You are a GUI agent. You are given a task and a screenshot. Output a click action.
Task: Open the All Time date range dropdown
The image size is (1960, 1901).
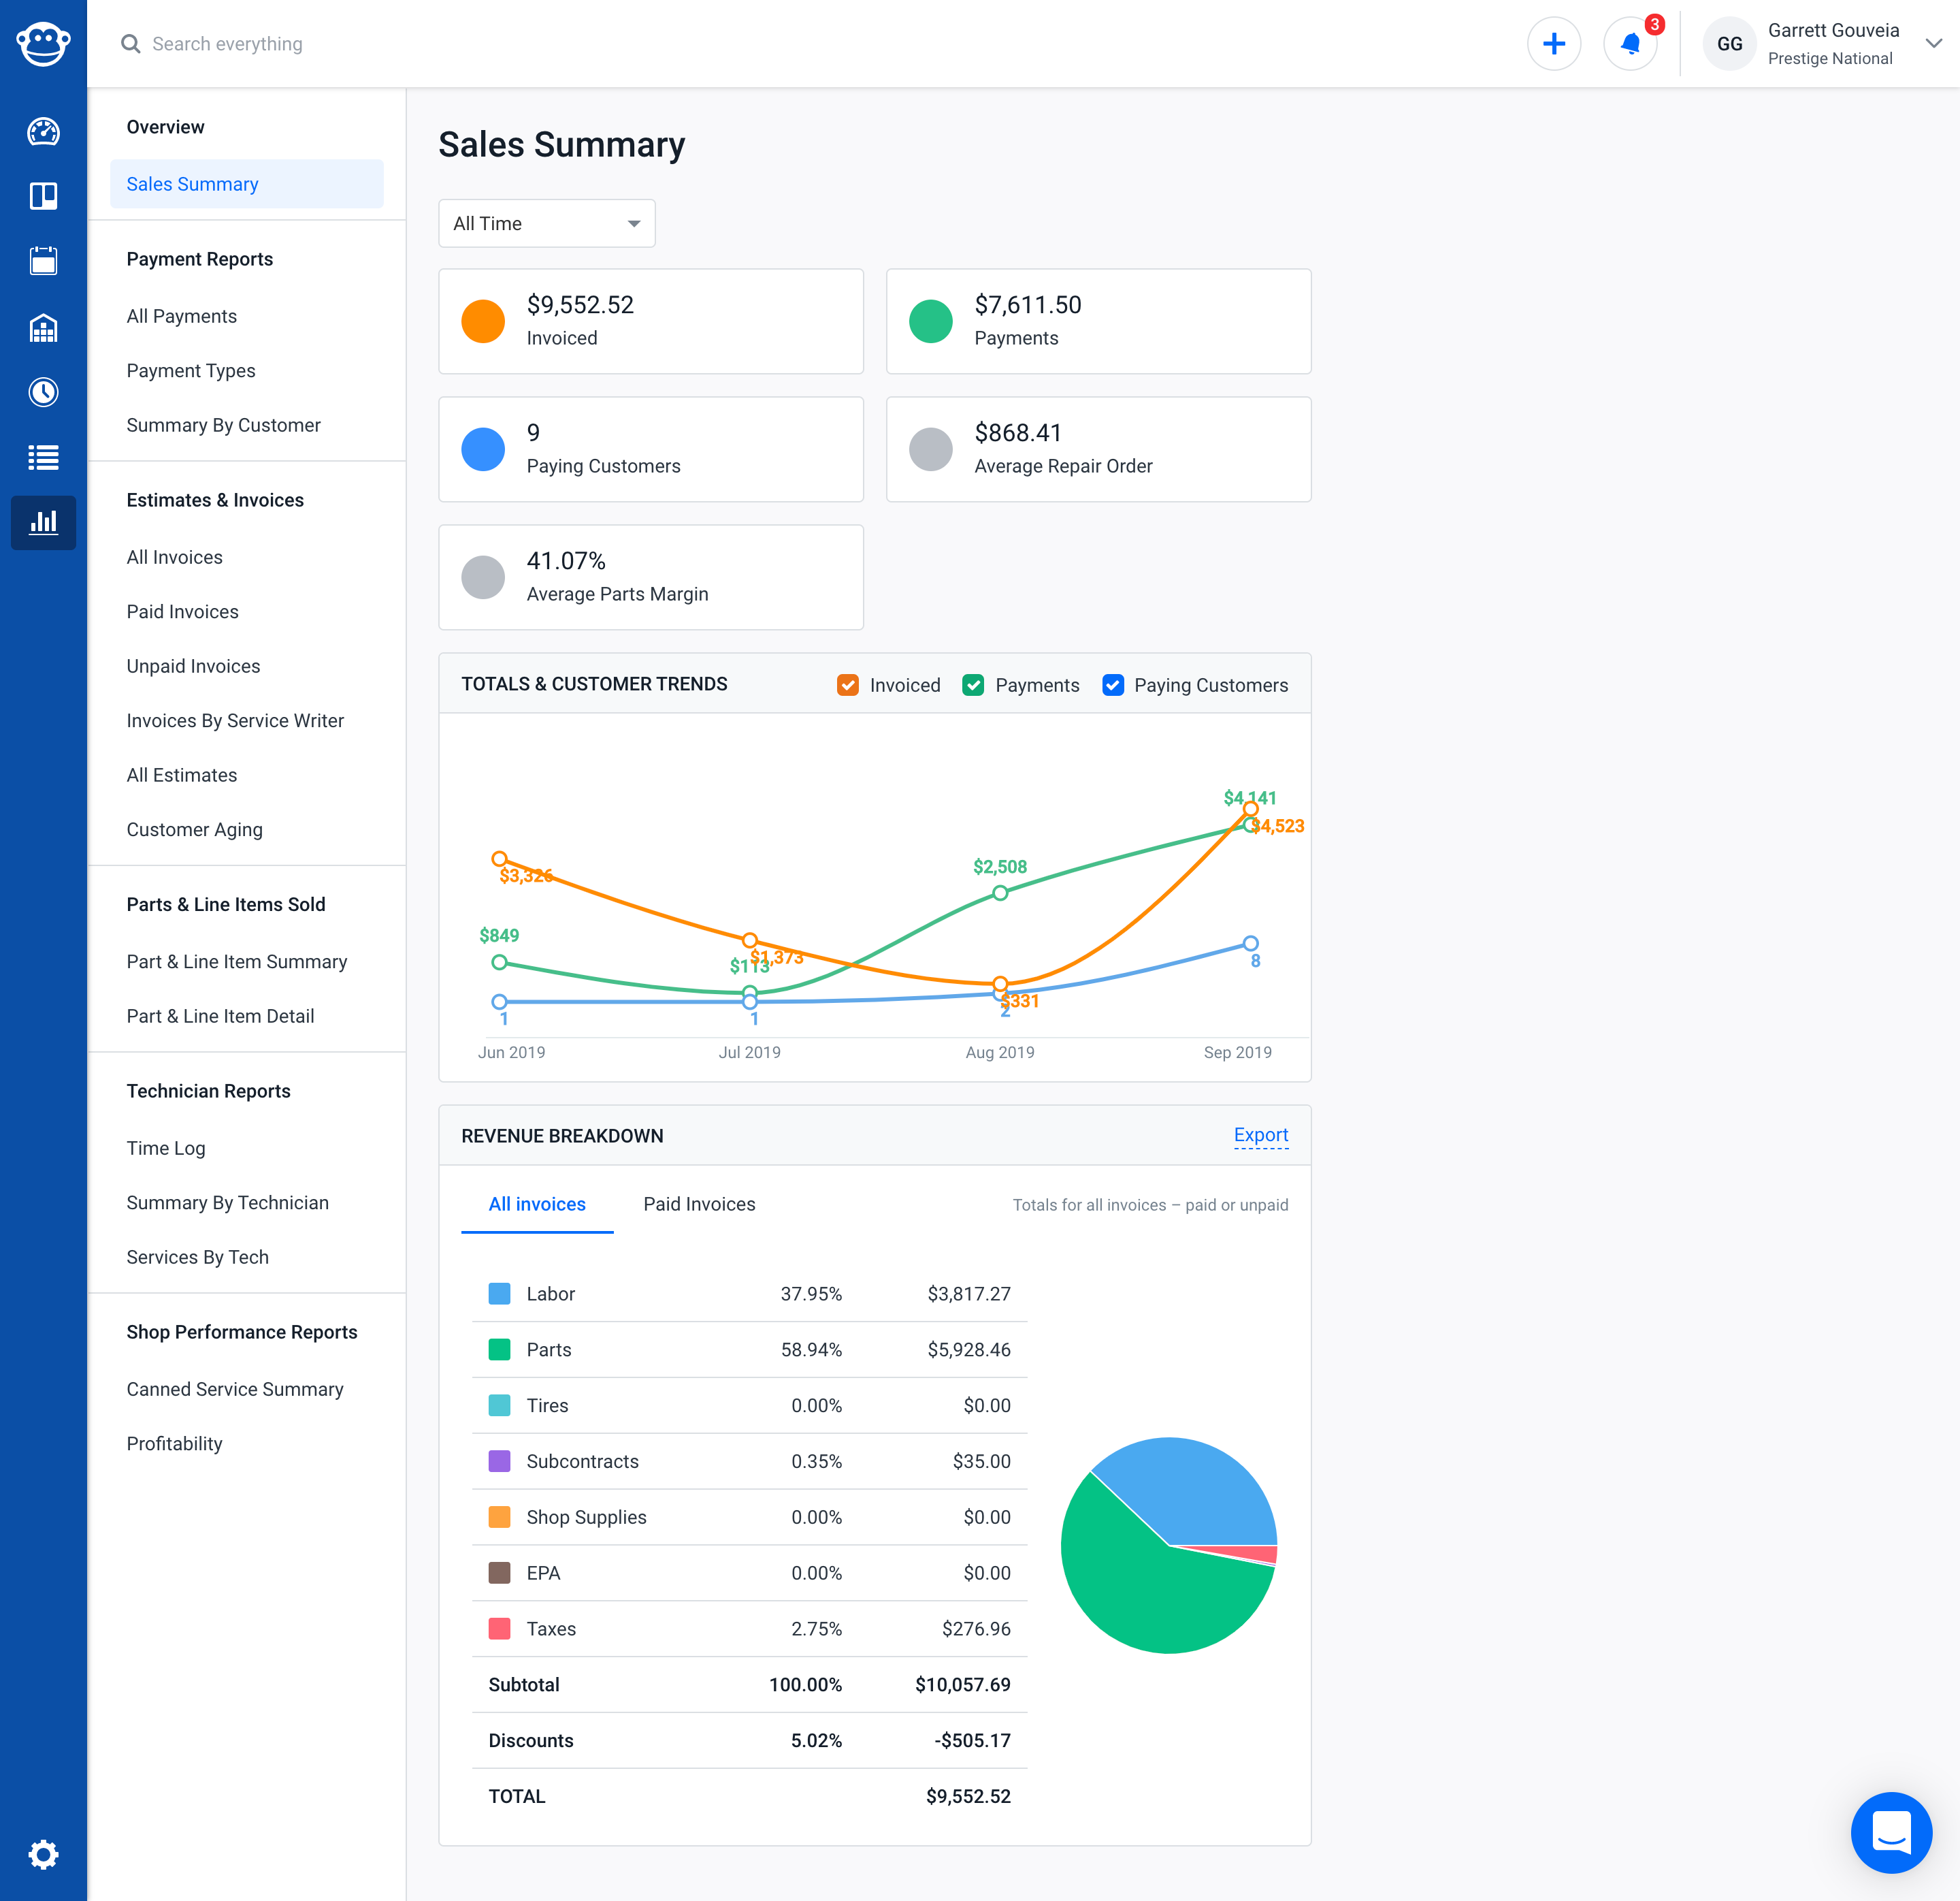point(546,223)
